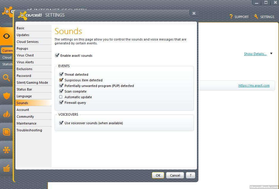Viewport: 279px width, 189px height.
Task: Click the asterisk-shaped sidebar icon
Action: click(x=7, y=150)
